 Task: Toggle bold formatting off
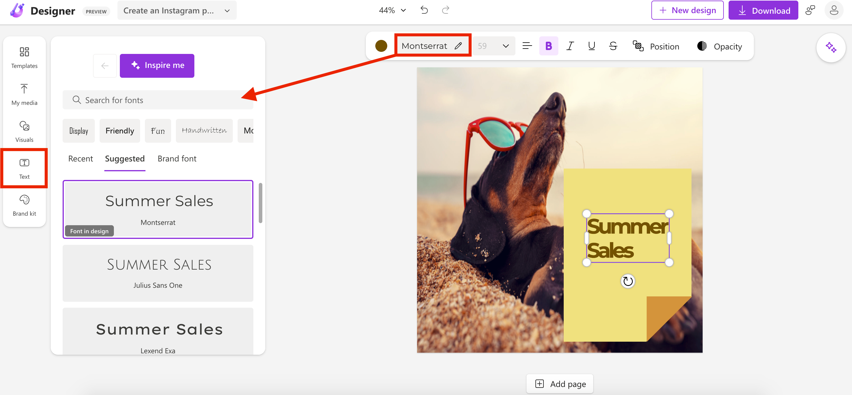549,46
